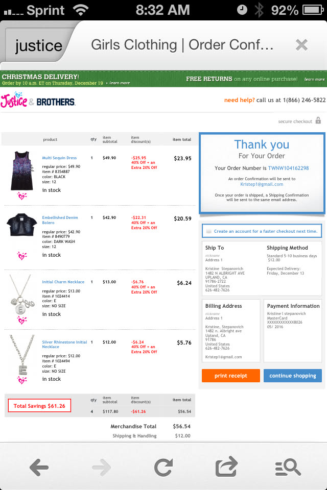Screen dimensions: 327x490
Task: Click the Initial Charm Necklace thumbnail
Action: click(21, 295)
